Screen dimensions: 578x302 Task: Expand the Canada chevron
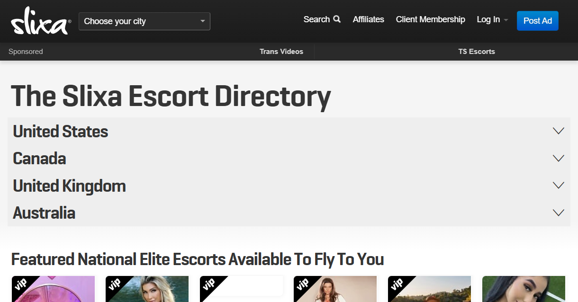click(x=559, y=158)
